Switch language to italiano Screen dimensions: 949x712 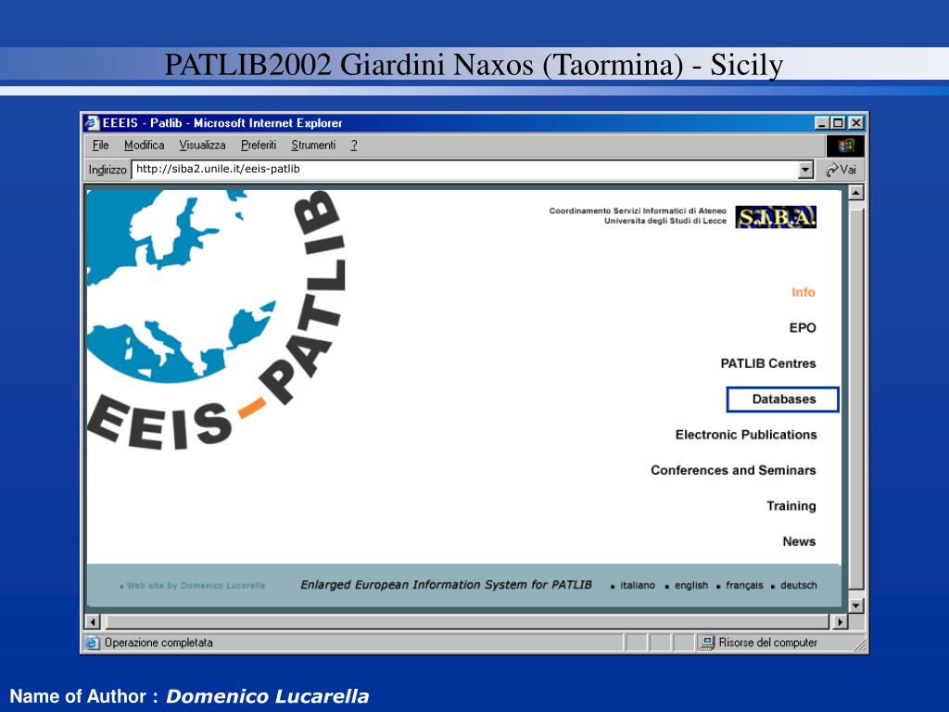638,586
